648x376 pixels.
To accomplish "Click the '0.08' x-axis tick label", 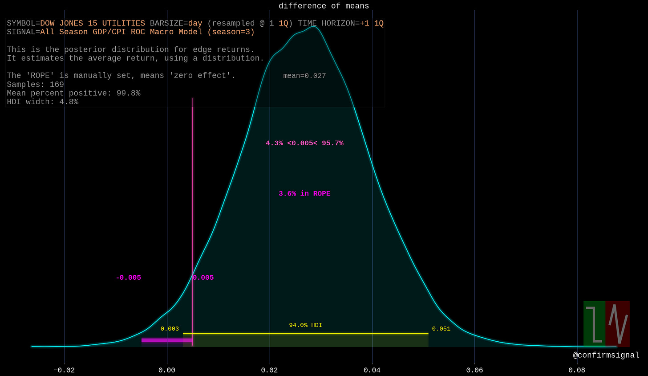I will click(x=577, y=370).
